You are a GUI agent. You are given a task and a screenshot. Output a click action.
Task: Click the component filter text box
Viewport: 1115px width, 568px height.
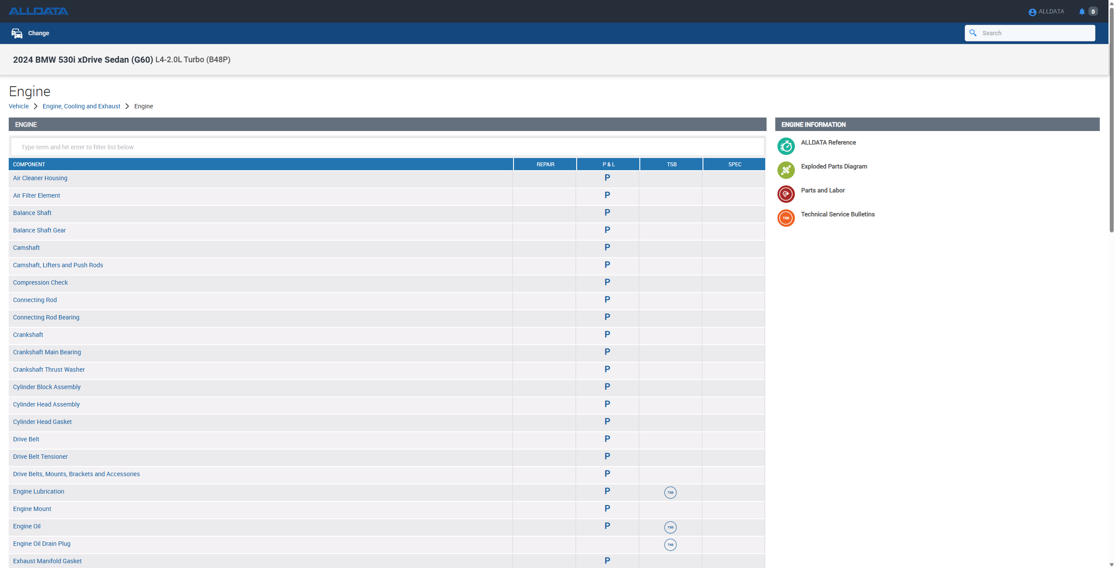(387, 147)
